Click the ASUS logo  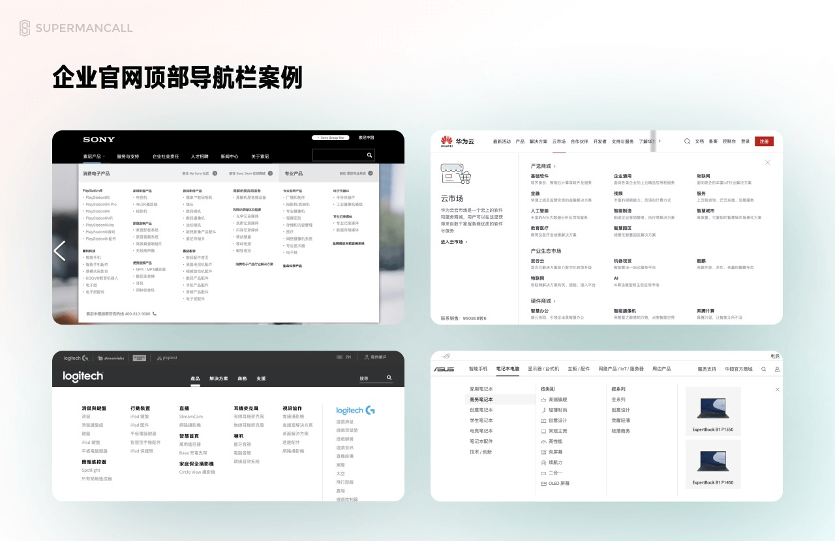pyautogui.click(x=444, y=369)
